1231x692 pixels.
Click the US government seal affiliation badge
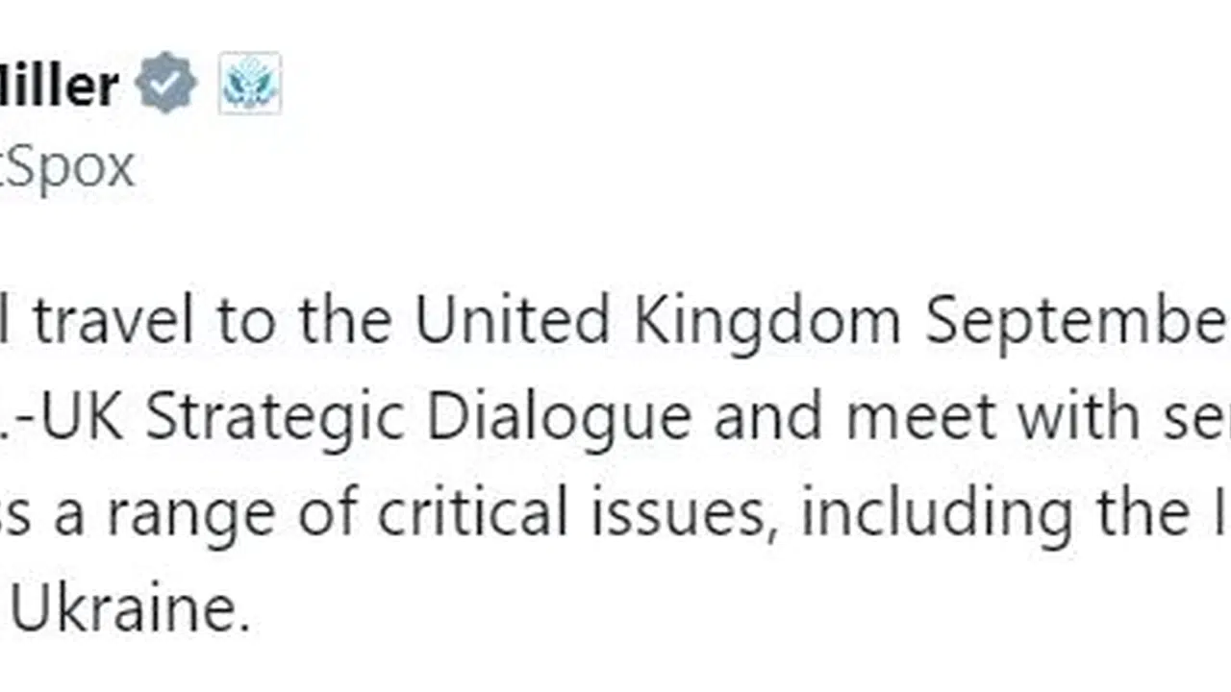coord(249,84)
